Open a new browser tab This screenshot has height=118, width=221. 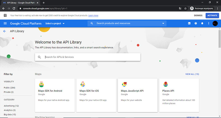[x=44, y=2]
